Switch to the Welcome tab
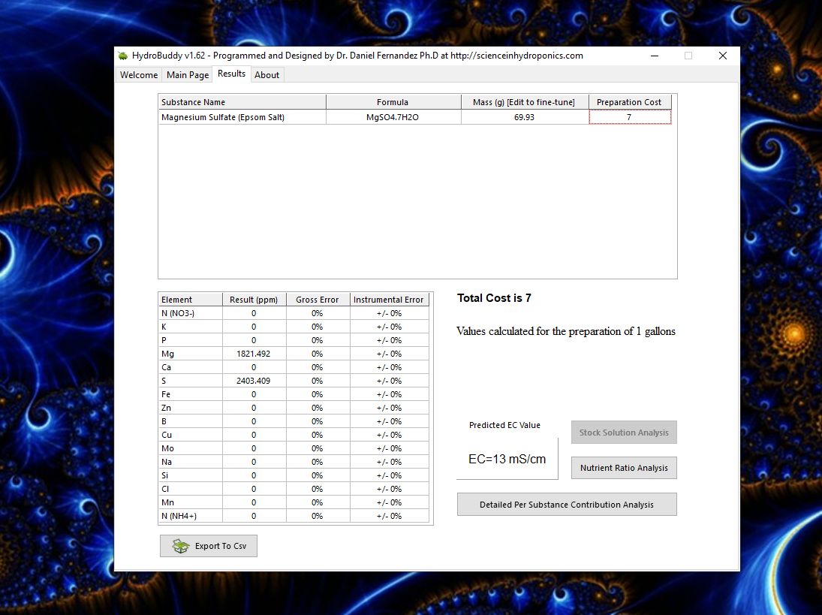Image resolution: width=822 pixels, height=615 pixels. click(x=138, y=75)
